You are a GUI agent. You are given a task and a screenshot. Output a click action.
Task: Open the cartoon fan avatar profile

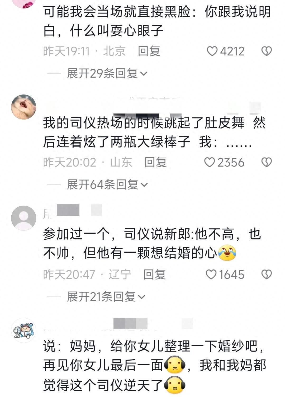pyautogui.click(x=24, y=330)
